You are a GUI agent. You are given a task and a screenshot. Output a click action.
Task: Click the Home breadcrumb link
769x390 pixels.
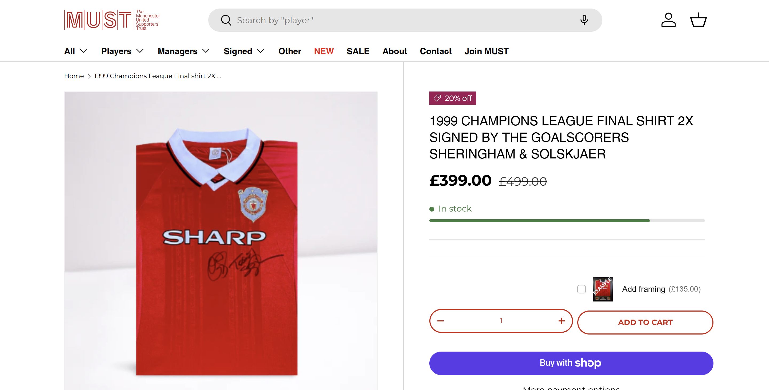[74, 76]
